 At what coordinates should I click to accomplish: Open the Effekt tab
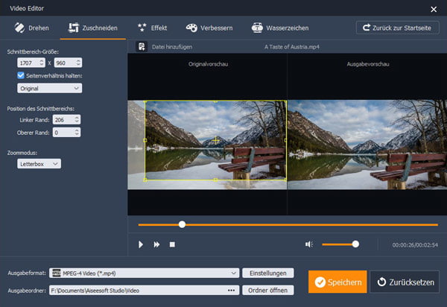coord(153,28)
